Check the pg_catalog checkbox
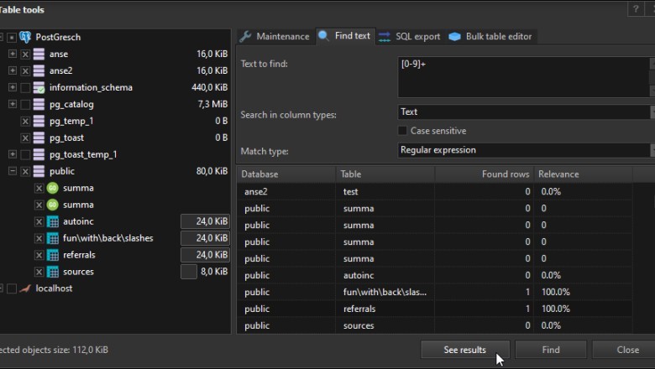655x369 pixels. [25, 104]
